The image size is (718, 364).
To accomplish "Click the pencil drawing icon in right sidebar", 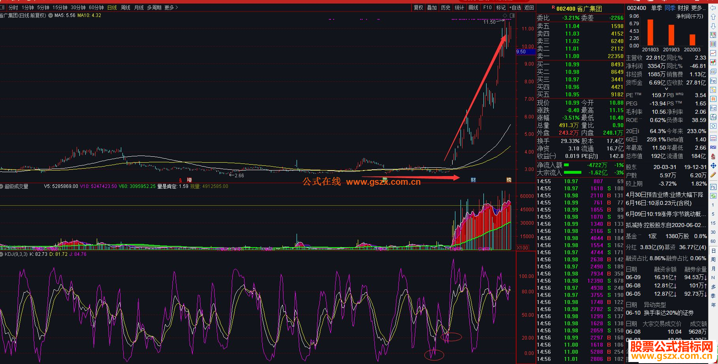I will [713, 174].
